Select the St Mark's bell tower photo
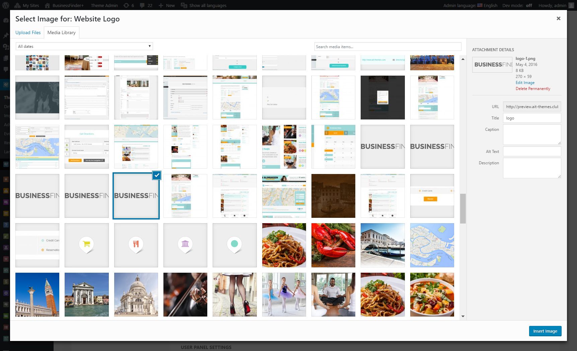This screenshot has height=351, width=577. pos(37,294)
